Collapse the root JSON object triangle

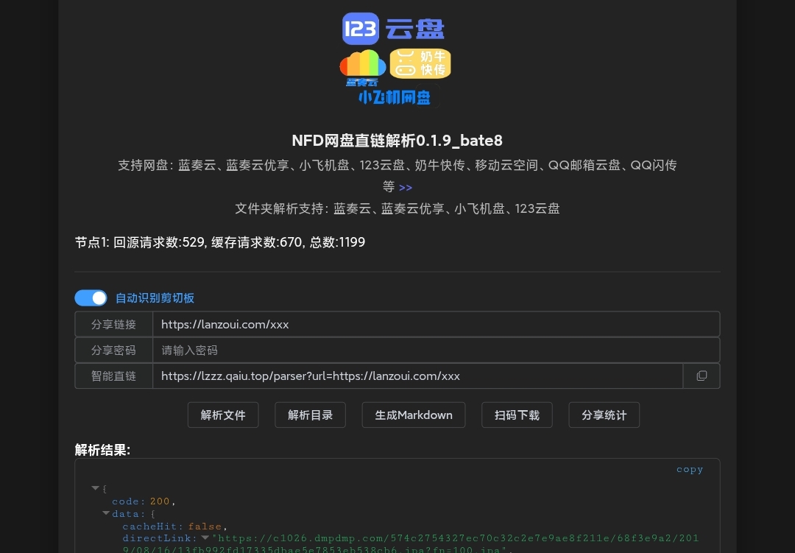tap(95, 488)
